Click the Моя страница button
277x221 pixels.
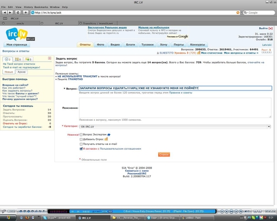pos(17,45)
